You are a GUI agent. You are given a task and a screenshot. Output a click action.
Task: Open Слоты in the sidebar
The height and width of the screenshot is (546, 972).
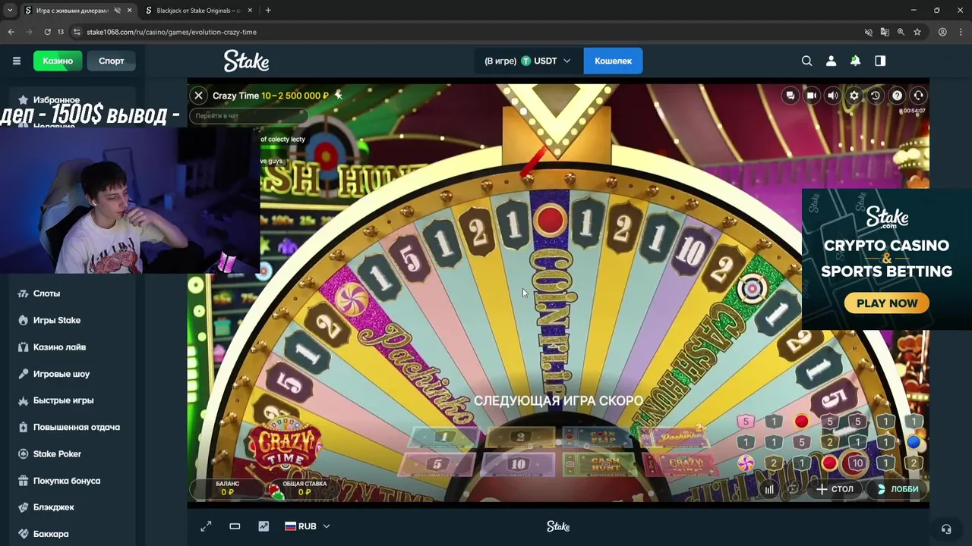[46, 293]
